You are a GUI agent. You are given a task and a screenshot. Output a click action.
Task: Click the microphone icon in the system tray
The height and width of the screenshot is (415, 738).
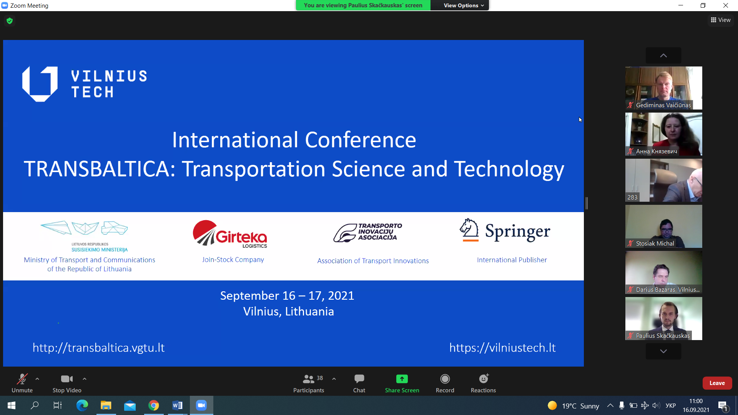(x=622, y=405)
